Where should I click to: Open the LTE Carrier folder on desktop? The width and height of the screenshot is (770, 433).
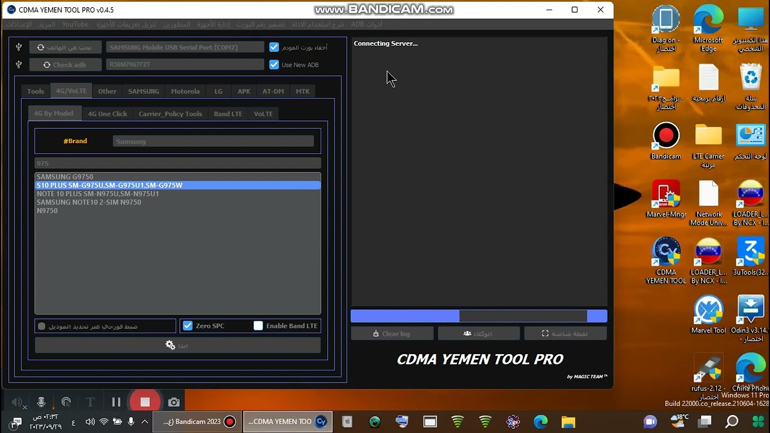(708, 146)
